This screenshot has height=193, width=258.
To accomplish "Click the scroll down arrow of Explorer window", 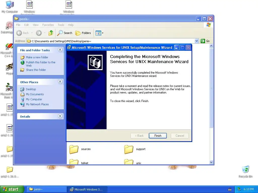I will [x=211, y=162].
